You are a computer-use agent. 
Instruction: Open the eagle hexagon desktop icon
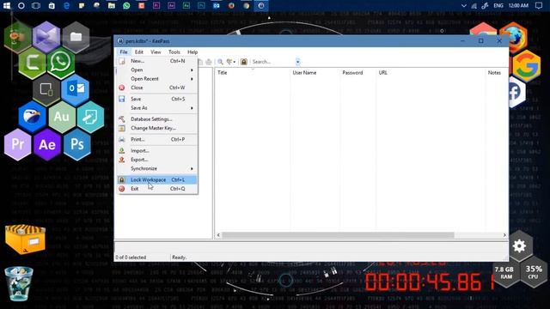tap(32, 117)
